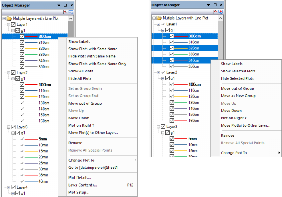
Task: Click the folder icon in left panel tree
Action: pyautogui.click(x=9, y=18)
